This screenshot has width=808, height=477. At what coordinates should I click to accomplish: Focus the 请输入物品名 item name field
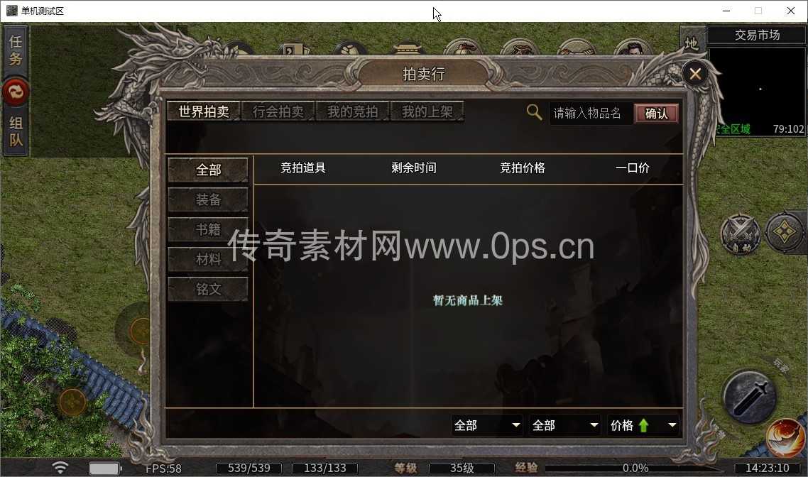(591, 114)
